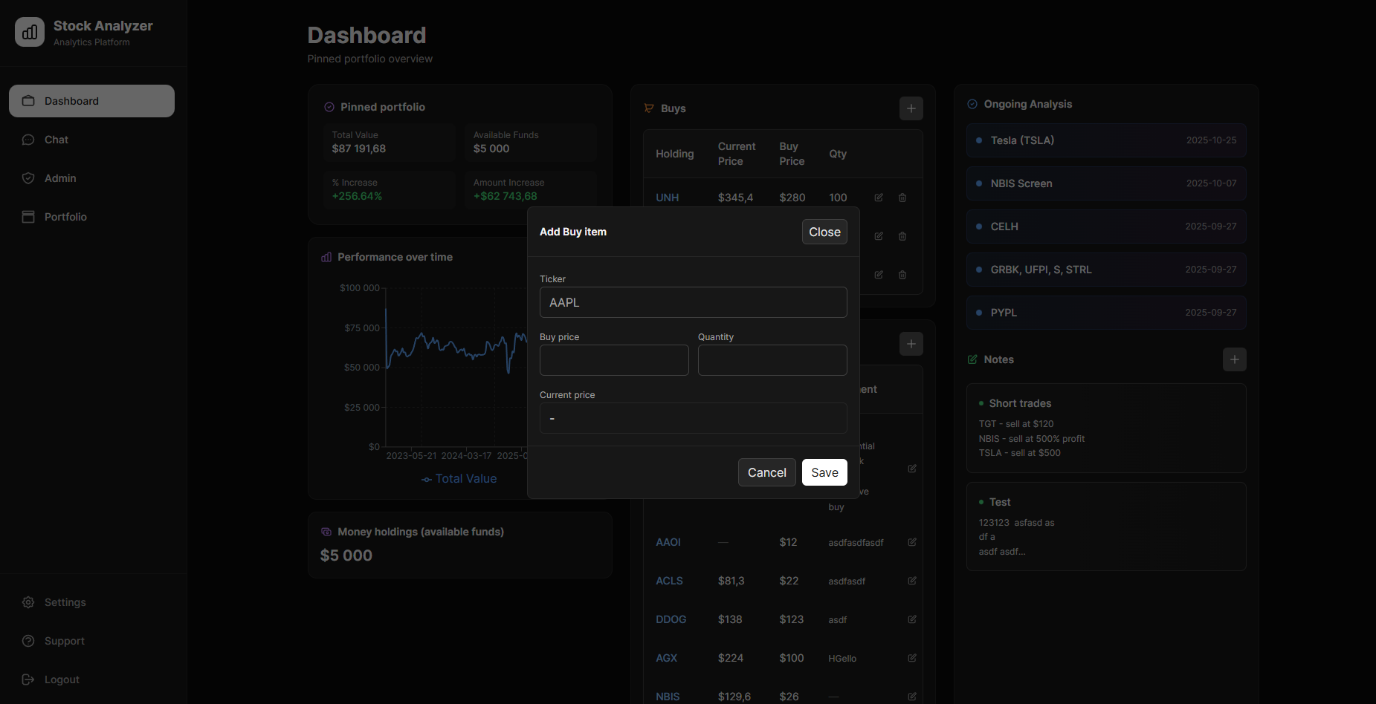Toggle the Total Value series below the chart
Image resolution: width=1376 pixels, height=704 pixels.
(459, 478)
